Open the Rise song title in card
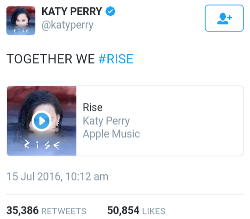The image size is (250, 219). point(93,107)
